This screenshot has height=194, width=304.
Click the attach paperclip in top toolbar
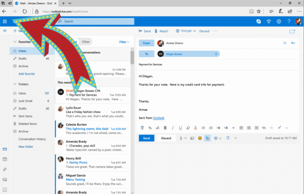(x=161, y=31)
